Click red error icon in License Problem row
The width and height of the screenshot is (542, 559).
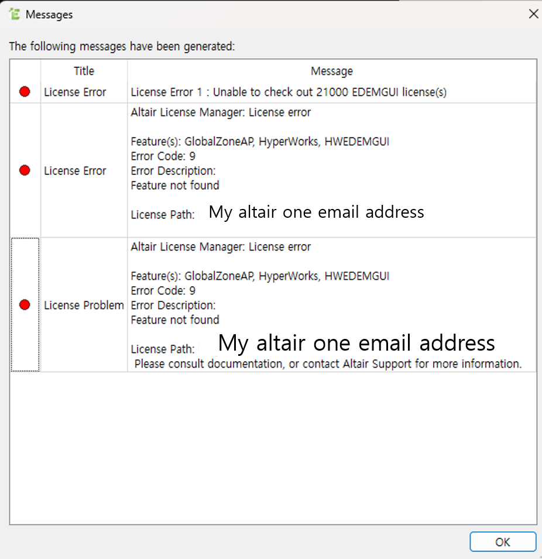coord(25,305)
